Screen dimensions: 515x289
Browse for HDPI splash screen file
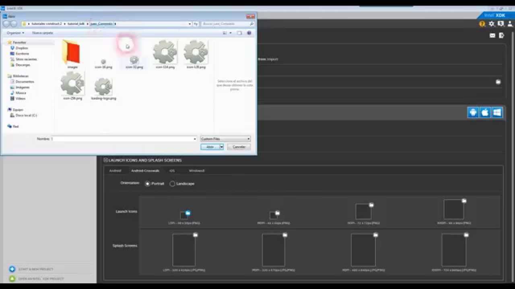coord(375,235)
